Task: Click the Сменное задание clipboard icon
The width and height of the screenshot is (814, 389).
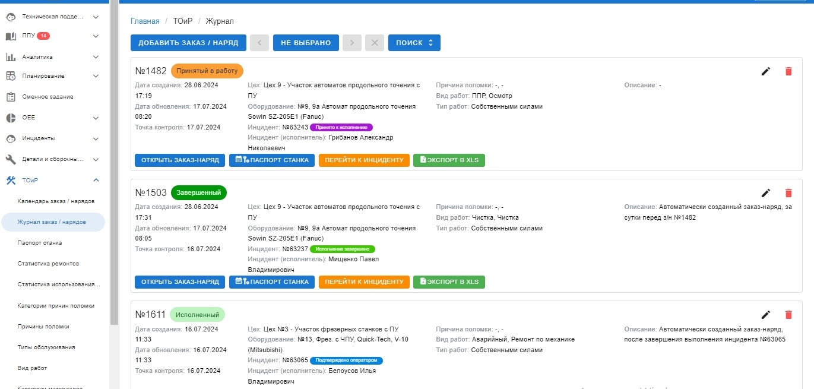Action: coord(11,97)
